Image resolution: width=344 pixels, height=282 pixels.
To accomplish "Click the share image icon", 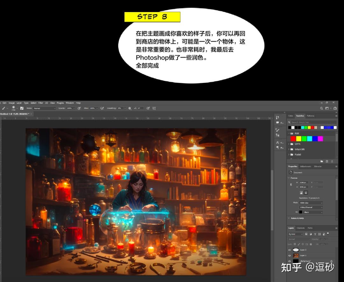I will coord(335,108).
